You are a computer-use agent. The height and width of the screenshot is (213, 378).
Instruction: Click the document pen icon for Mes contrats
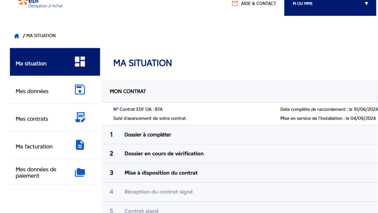(80, 117)
